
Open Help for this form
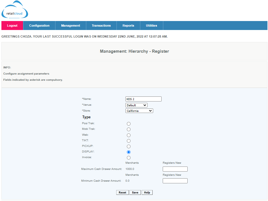click(x=147, y=192)
